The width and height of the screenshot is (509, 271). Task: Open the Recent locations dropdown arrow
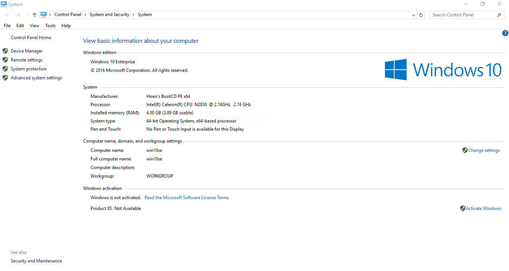(26, 15)
